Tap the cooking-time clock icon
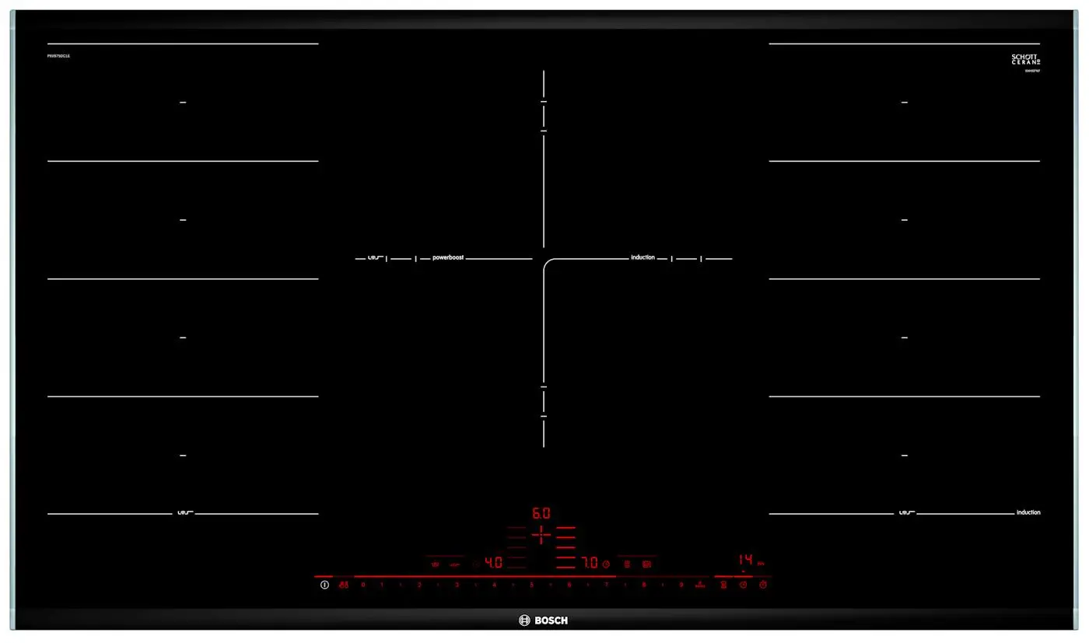This screenshot has width=1089, height=643. coord(743,584)
